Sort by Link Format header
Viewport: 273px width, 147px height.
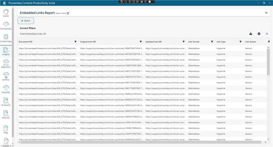193,42
